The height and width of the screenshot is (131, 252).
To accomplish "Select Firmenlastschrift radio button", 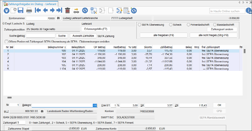I will (x=188, y=25).
